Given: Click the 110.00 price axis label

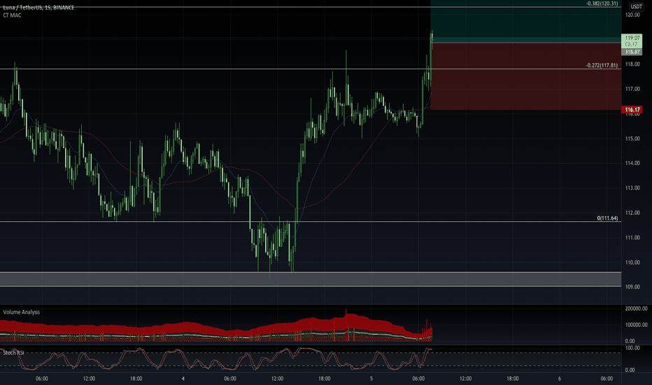Looking at the screenshot, I should 632,262.
